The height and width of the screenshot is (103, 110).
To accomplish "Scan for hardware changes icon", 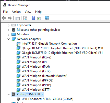I will pos(47,18).
